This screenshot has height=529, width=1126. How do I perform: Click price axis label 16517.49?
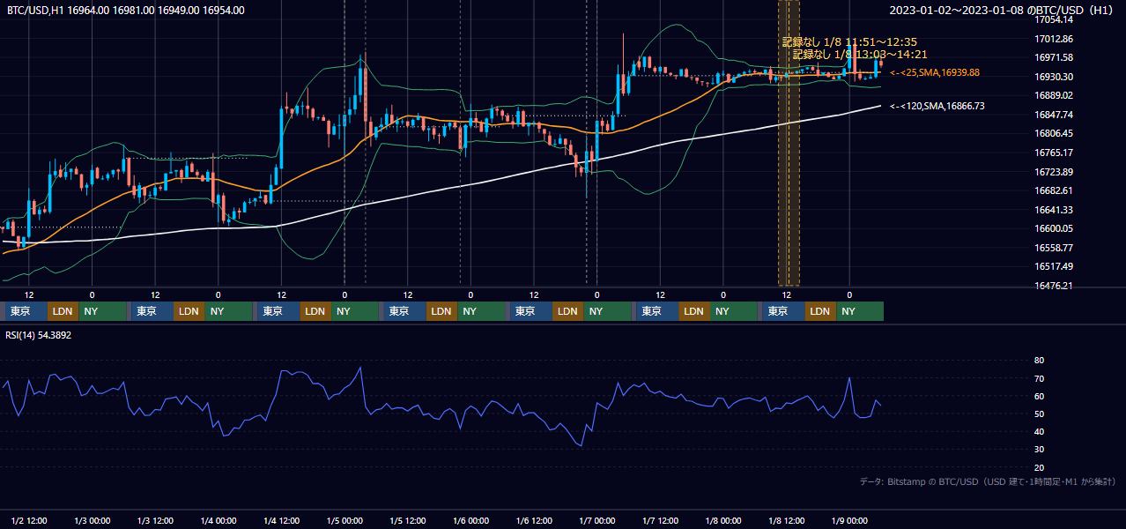pos(1053,266)
